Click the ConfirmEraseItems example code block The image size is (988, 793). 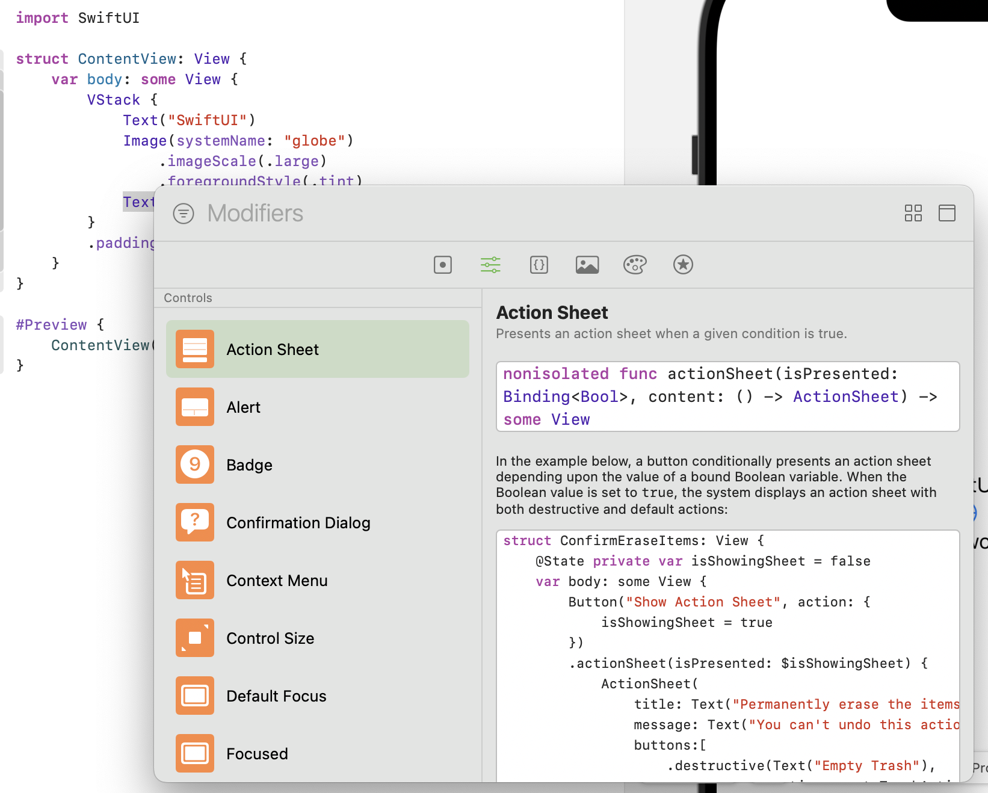click(727, 656)
